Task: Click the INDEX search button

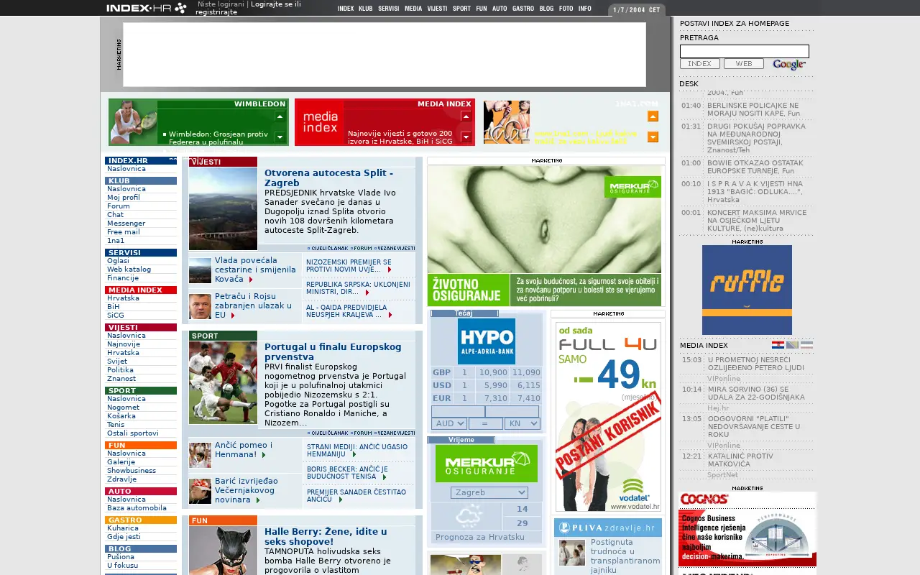Action: 699,64
